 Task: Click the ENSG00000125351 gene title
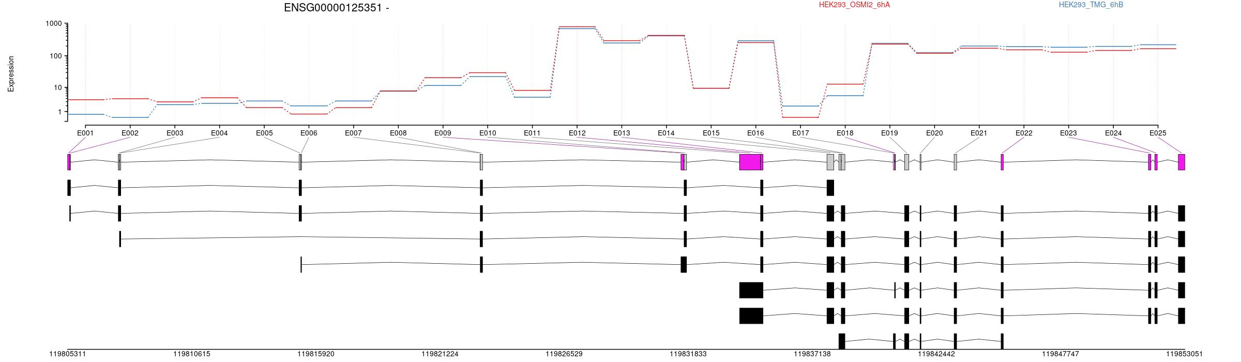(336, 8)
